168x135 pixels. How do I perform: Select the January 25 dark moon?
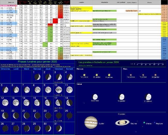(x=70, y=116)
